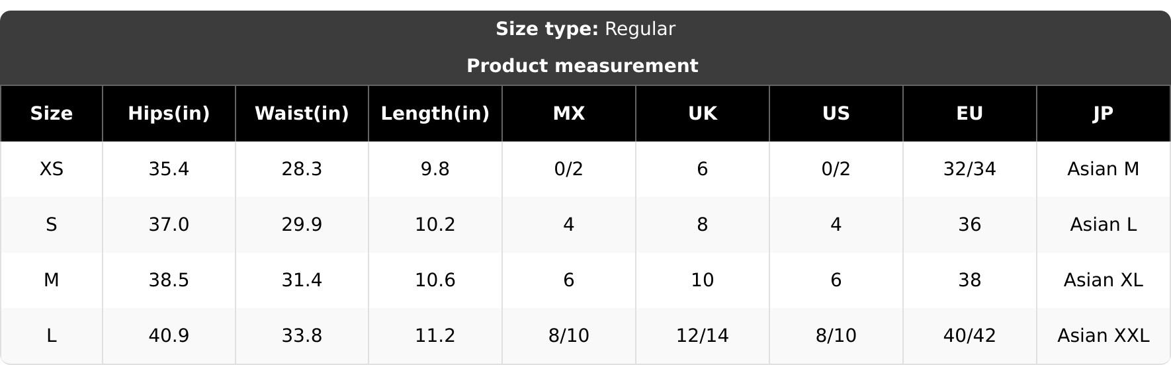Click the Asian M cell

pos(1104,169)
